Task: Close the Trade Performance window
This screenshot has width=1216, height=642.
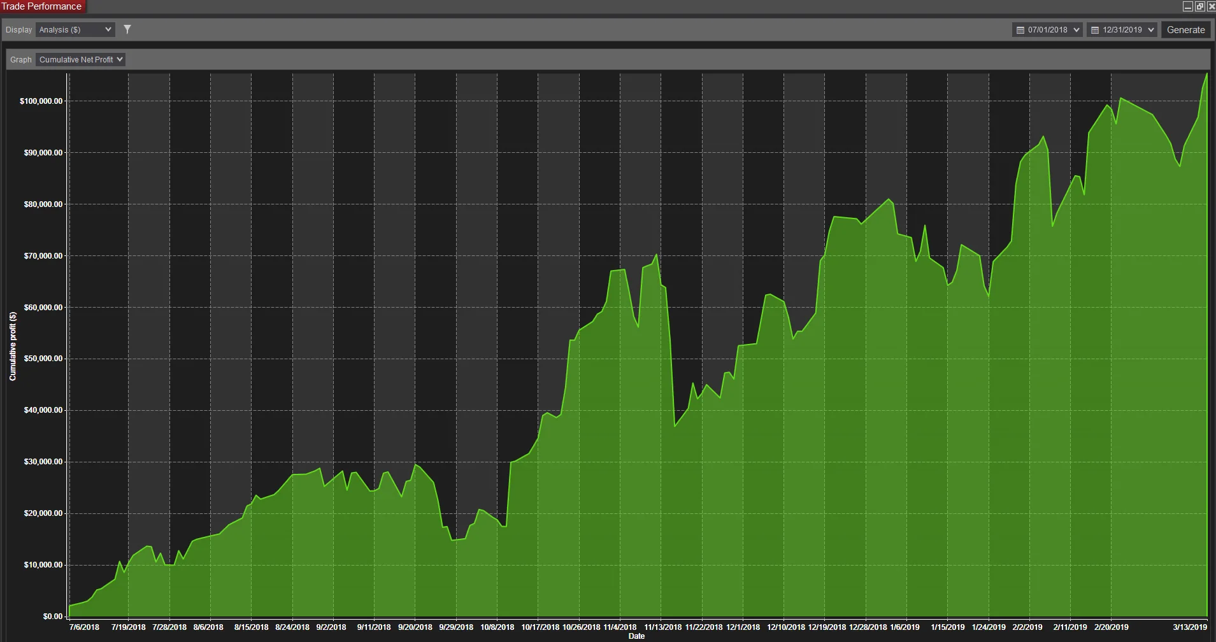Action: pyautogui.click(x=1211, y=6)
